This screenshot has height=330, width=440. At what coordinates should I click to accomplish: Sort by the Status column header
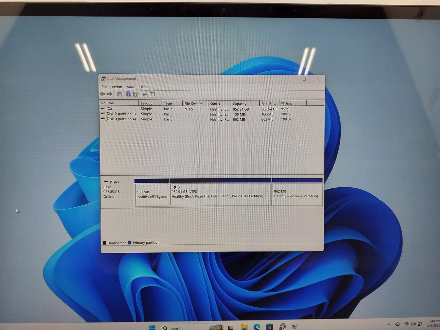(219, 104)
